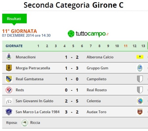Switch to giornata 12
The height and width of the screenshot is (131, 148).
tap(135, 46)
